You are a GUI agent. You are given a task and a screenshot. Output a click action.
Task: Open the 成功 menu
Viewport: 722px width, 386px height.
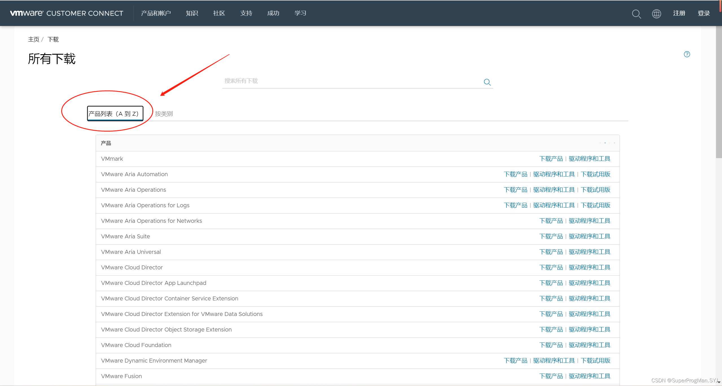(273, 13)
